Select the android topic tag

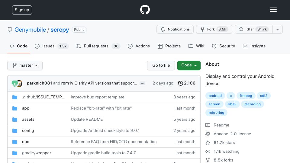click(215, 96)
